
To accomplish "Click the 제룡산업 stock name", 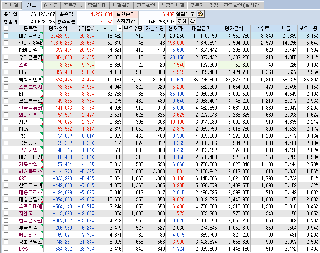I will pos(28,164).
